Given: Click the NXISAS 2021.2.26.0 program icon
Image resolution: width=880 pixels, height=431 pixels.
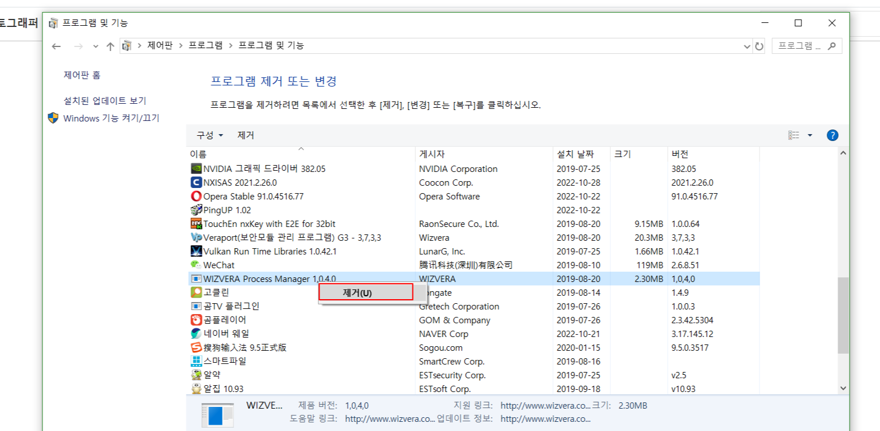Looking at the screenshot, I should coord(196,183).
